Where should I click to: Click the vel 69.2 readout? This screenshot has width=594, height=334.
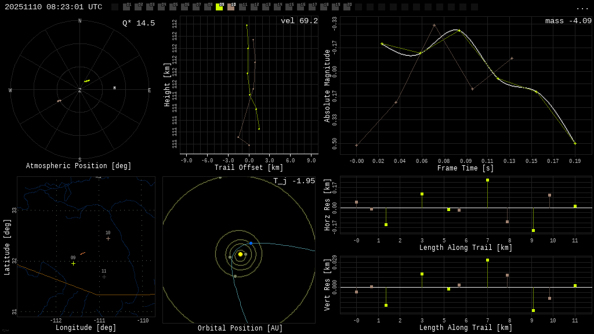[299, 21]
